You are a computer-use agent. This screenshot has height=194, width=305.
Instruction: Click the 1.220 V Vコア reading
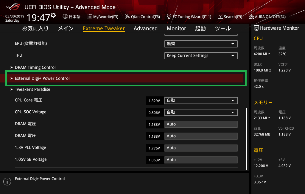[x=284, y=70]
